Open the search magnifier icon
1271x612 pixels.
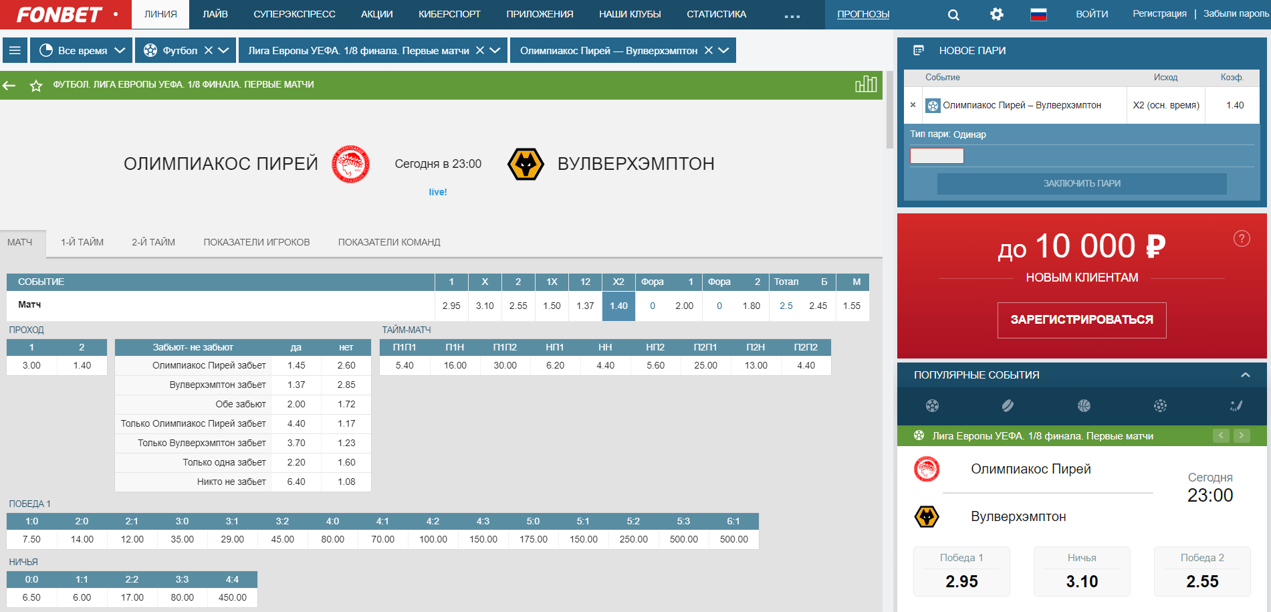point(954,15)
